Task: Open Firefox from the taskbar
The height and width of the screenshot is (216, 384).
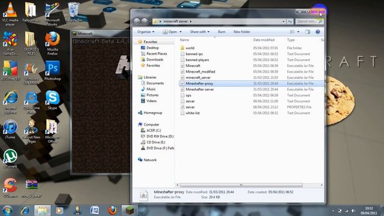Action: pyautogui.click(x=112, y=211)
